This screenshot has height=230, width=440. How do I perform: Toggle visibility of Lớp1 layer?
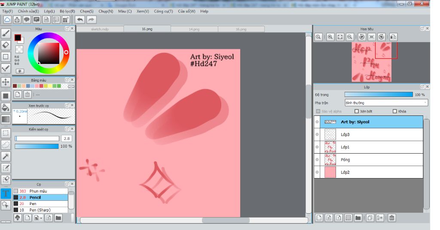317,147
